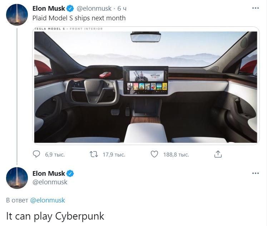This screenshot has width=267, height=226.
Task: Click the blue @elonmusk reply mention link
Action: (x=48, y=200)
